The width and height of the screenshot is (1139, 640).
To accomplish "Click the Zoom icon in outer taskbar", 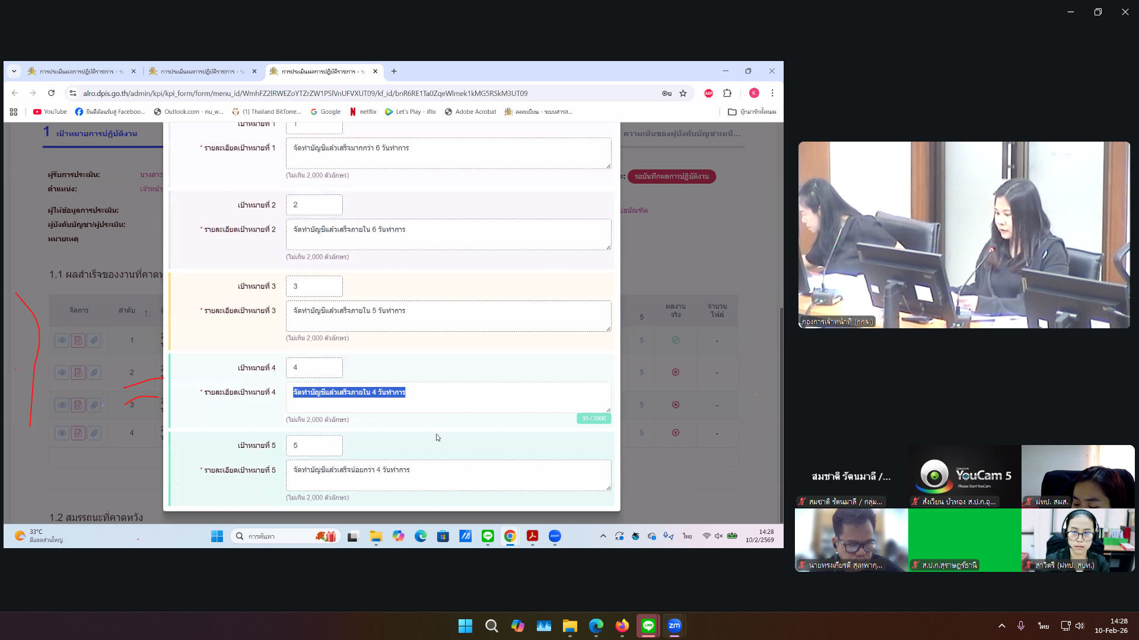I will (x=675, y=626).
